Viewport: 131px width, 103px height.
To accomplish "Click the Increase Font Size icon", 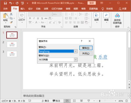I will tap(50, 22).
